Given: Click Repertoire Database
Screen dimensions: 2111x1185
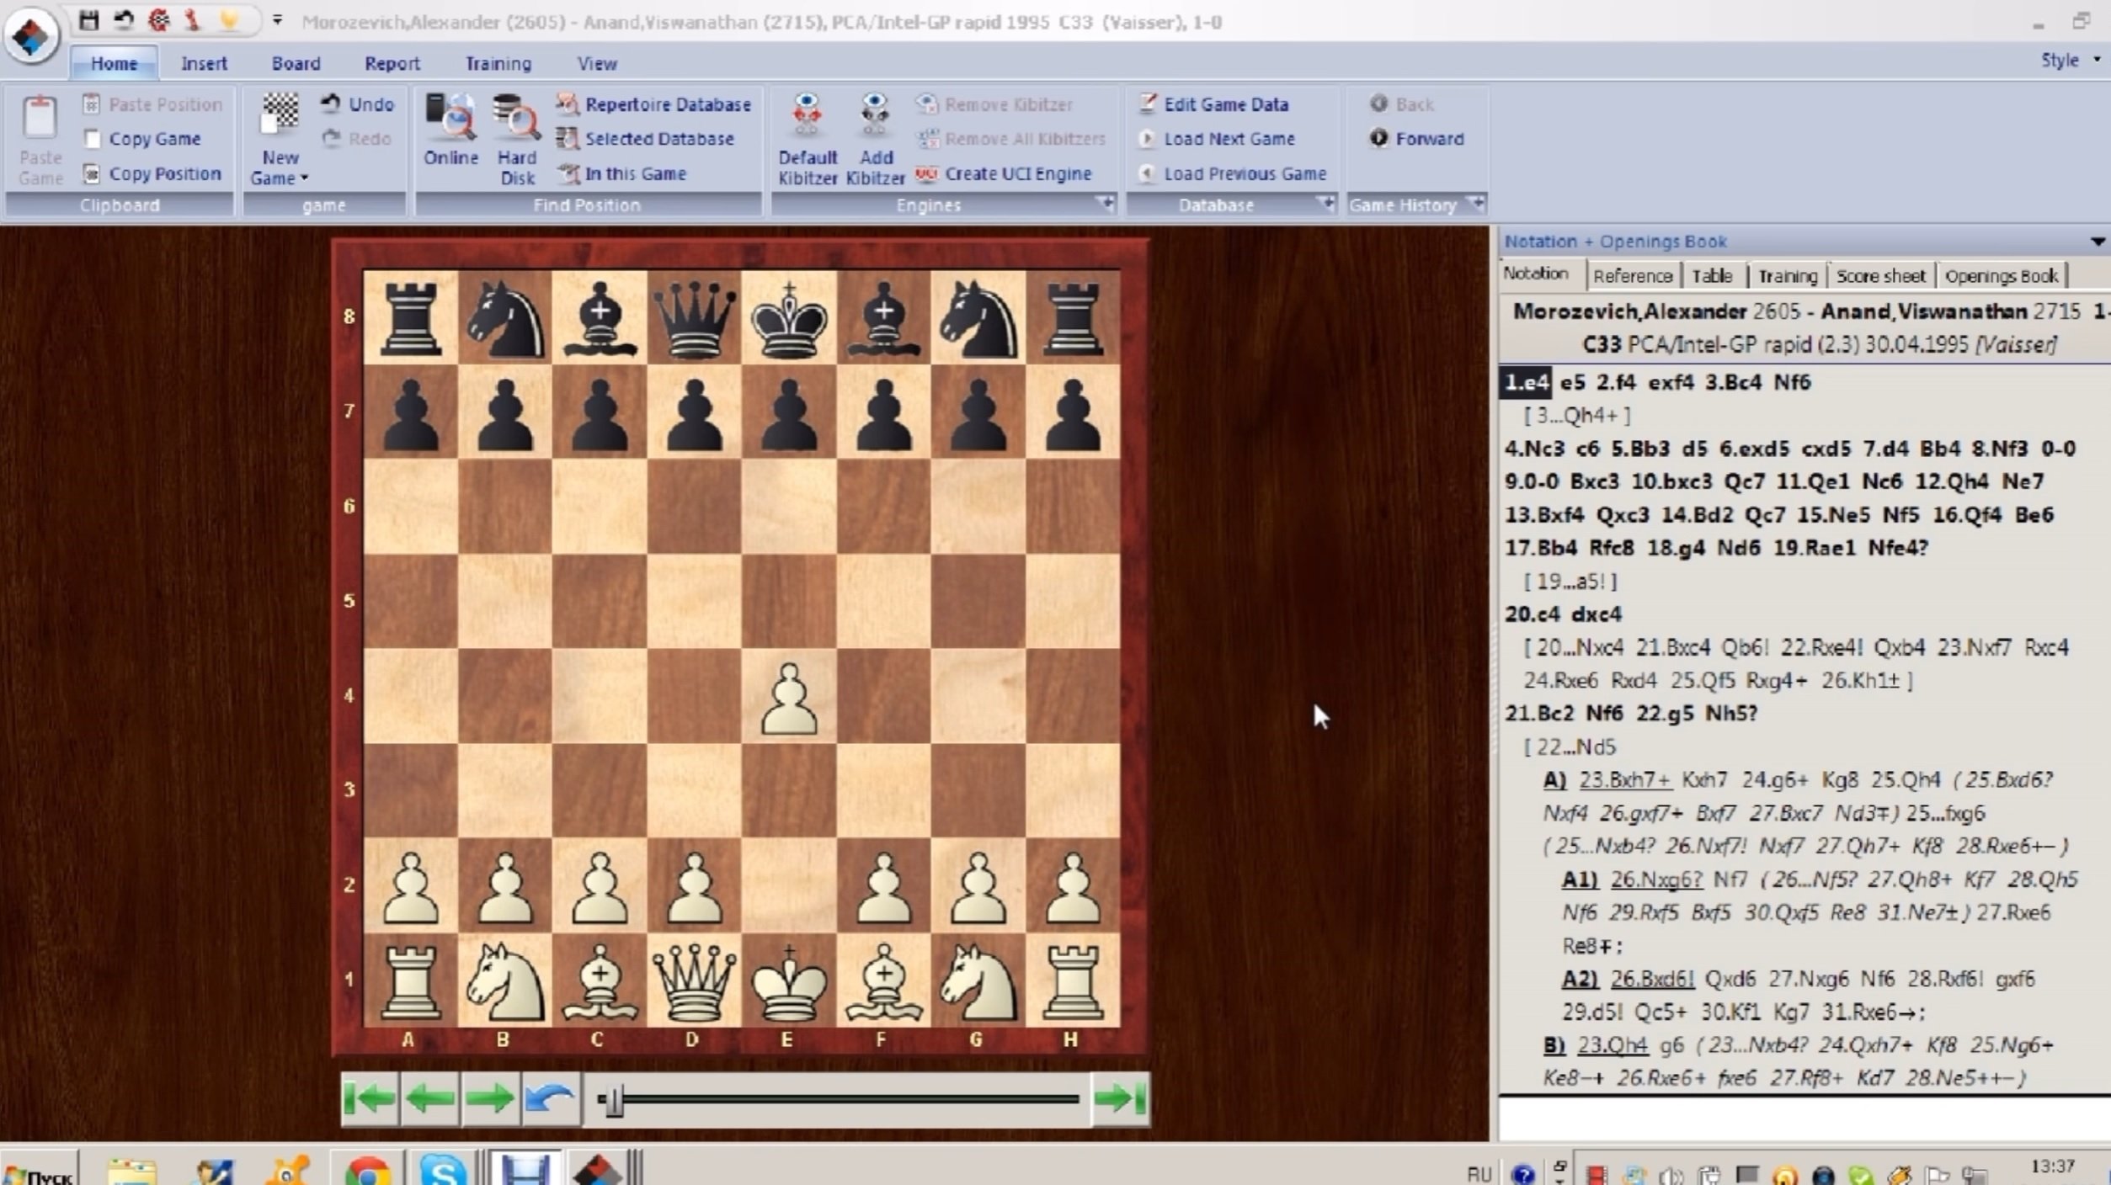Looking at the screenshot, I should (653, 104).
